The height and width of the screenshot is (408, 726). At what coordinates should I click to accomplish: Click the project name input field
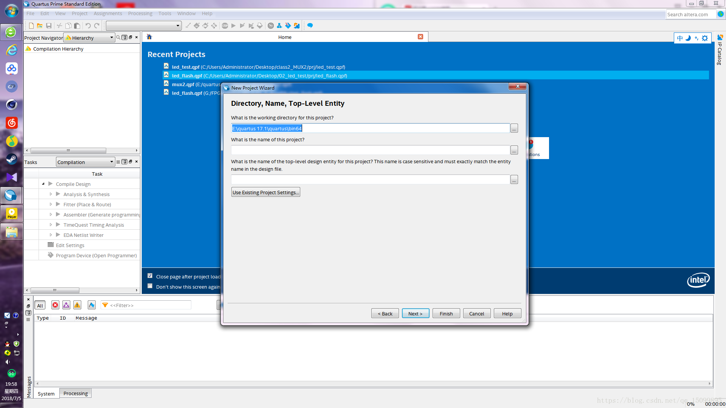click(371, 150)
